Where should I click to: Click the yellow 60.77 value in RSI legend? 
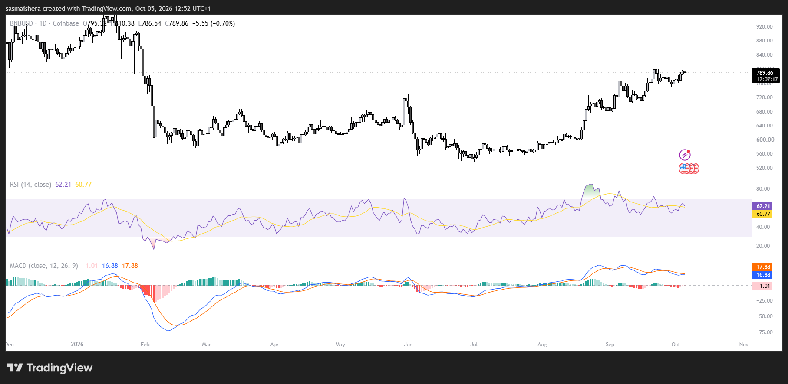point(83,185)
